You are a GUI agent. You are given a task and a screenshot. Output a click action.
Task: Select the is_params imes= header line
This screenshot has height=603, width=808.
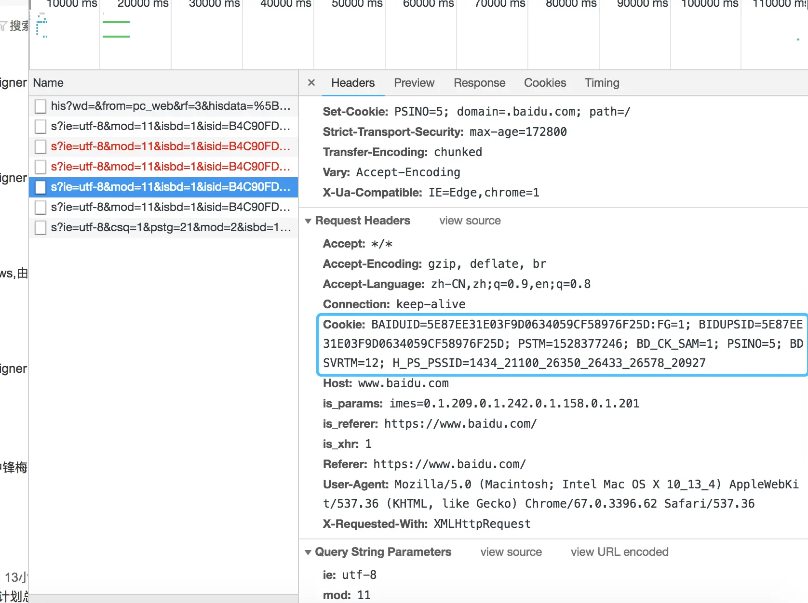[481, 404]
